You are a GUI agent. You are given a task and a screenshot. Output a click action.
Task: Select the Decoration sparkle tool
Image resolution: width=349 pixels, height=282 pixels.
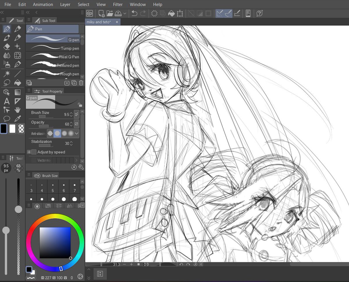coord(18,47)
